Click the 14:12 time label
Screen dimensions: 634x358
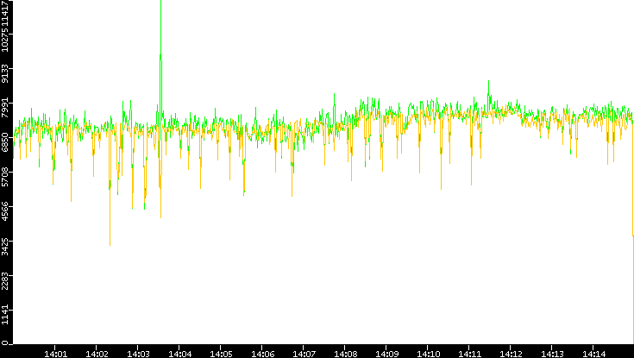tap(511, 354)
